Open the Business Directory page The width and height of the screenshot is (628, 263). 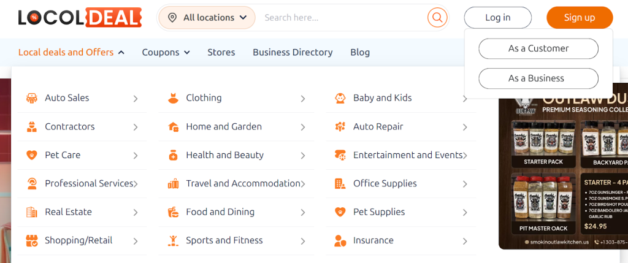293,53
